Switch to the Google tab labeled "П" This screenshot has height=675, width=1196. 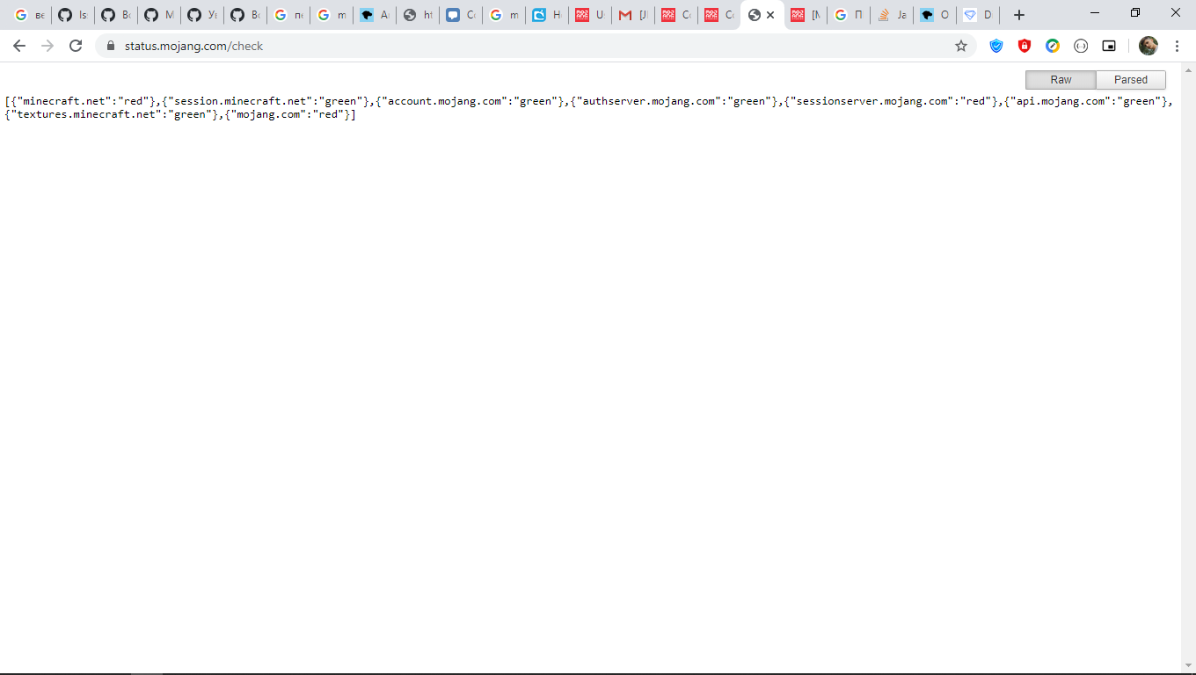click(849, 15)
